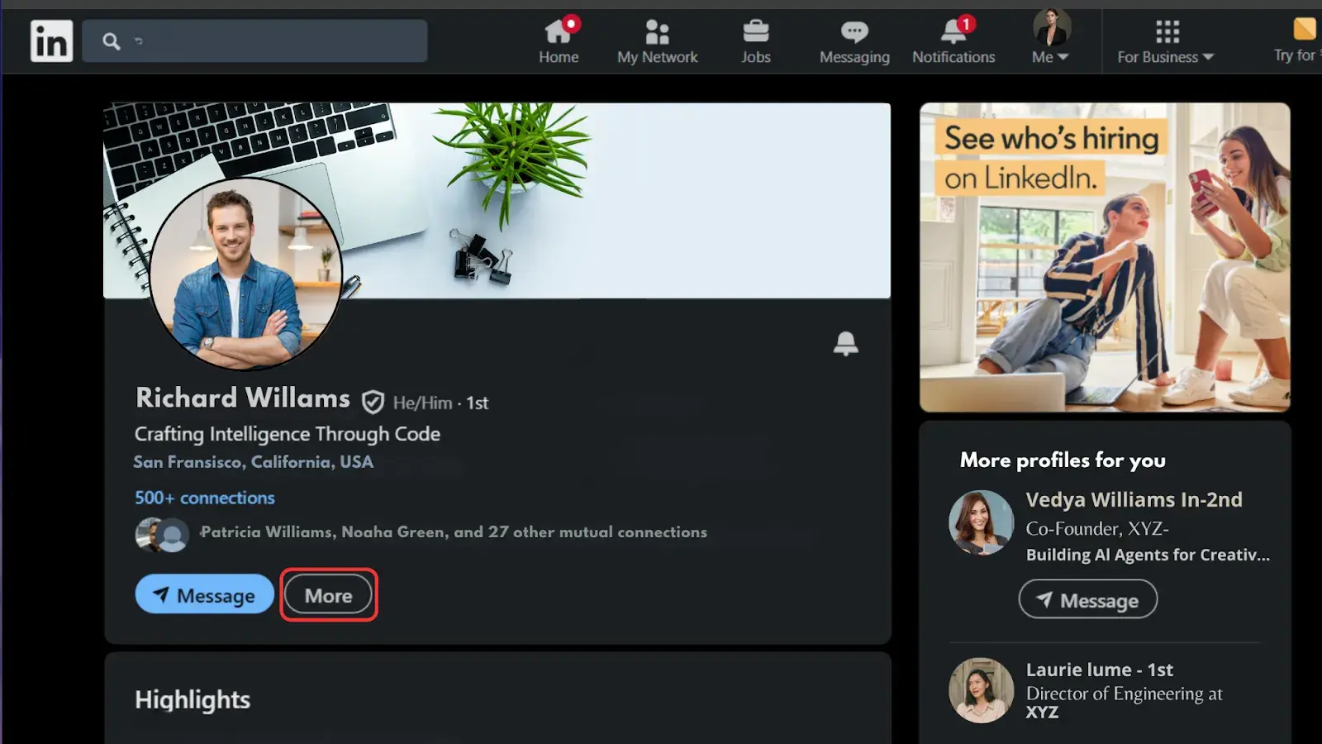Toggle the notification bell on Richard's profile
The image size is (1322, 744).
(x=845, y=343)
